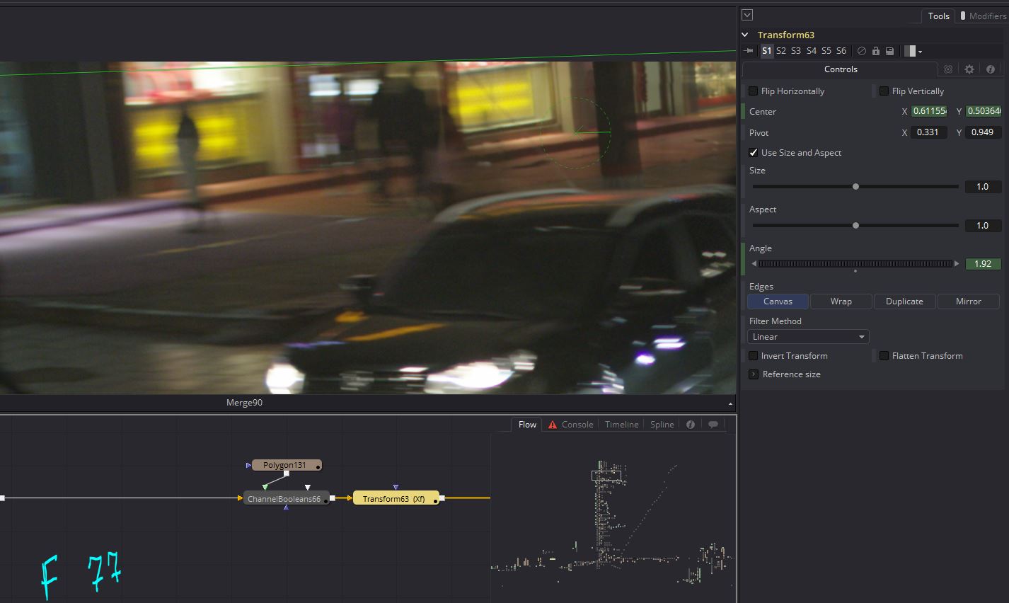Click the input arrow left of Polygon131 node

coord(248,465)
